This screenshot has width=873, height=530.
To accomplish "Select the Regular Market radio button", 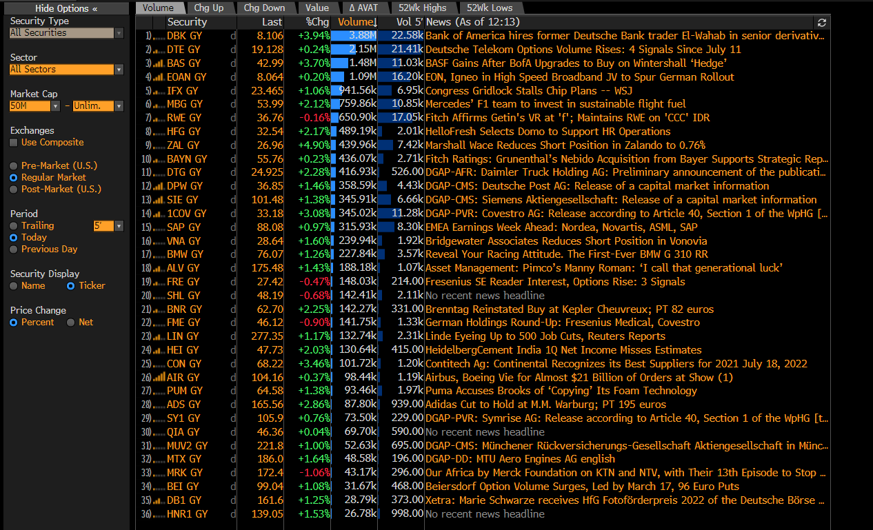I will point(14,178).
